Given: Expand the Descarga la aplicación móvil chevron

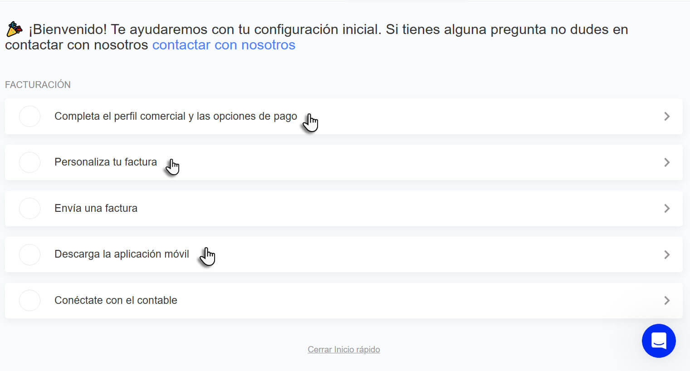Looking at the screenshot, I should tap(667, 254).
